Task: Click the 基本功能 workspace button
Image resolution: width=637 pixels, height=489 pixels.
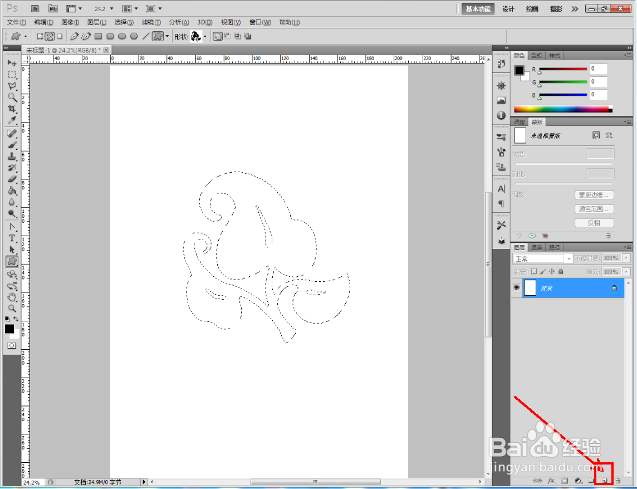Action: coord(478,9)
